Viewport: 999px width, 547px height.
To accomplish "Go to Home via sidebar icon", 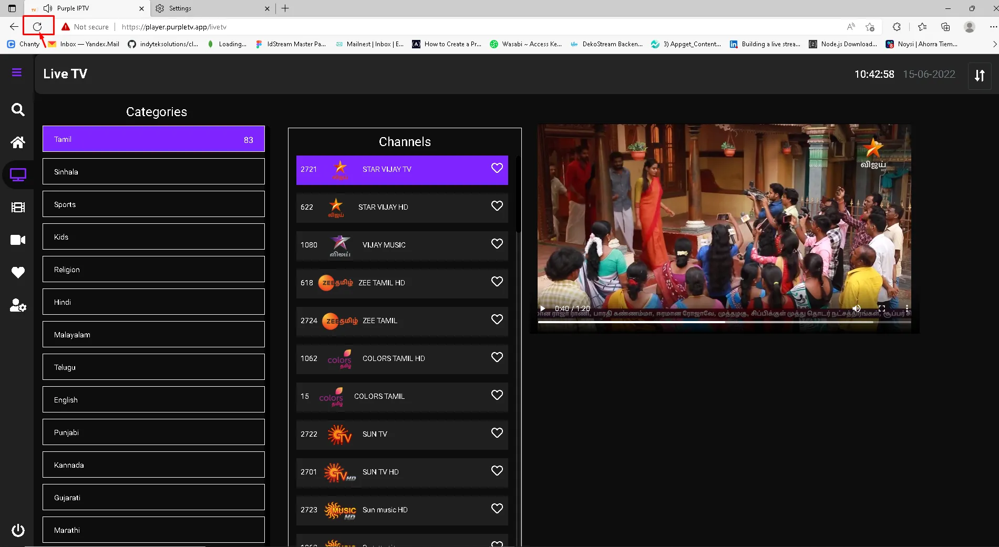I will pos(18,142).
